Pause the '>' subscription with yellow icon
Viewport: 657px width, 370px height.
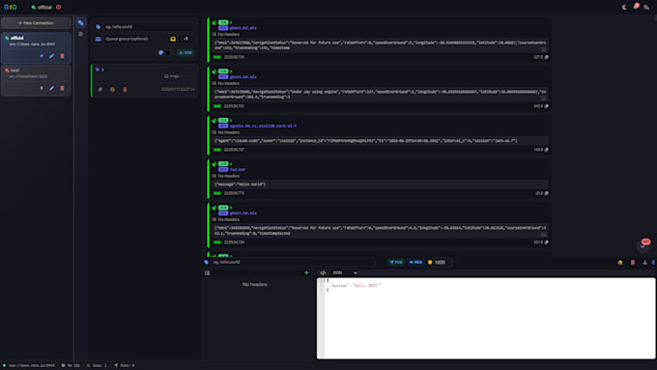pyautogui.click(x=112, y=89)
